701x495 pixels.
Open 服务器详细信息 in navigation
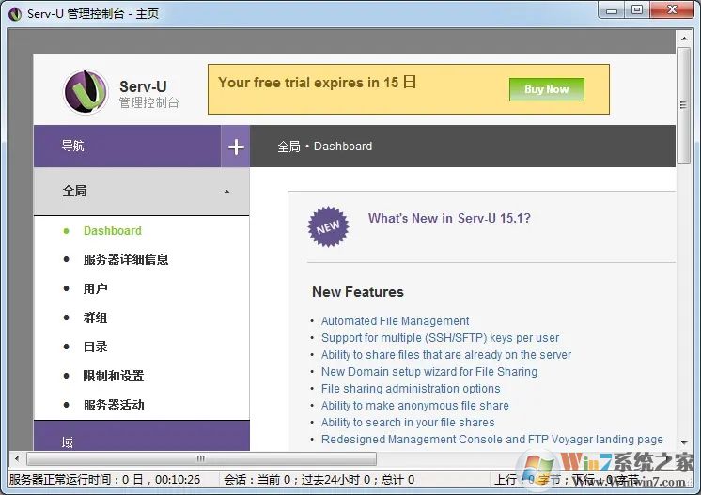(126, 259)
